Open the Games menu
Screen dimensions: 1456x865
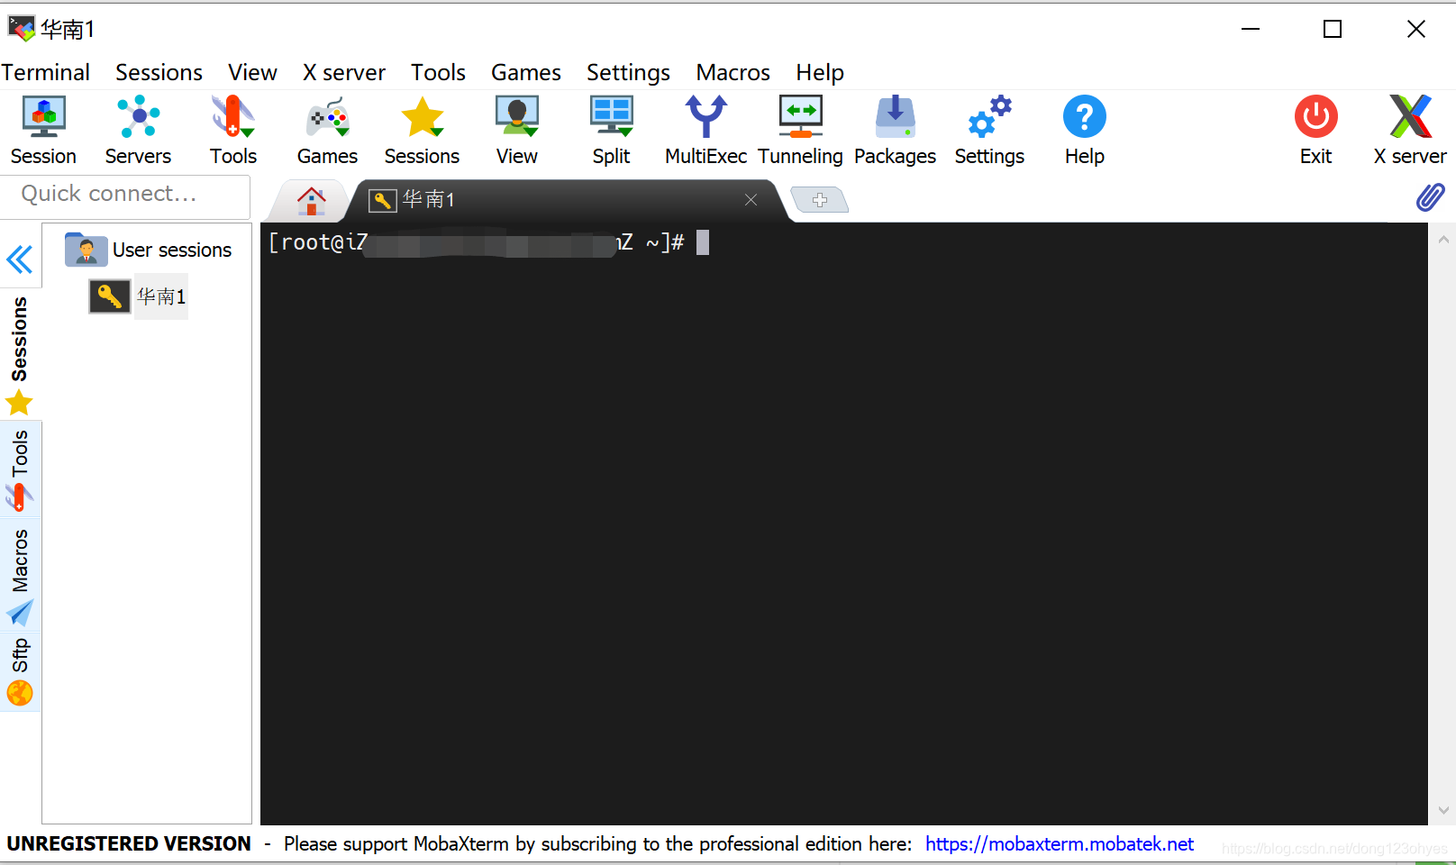pos(525,72)
